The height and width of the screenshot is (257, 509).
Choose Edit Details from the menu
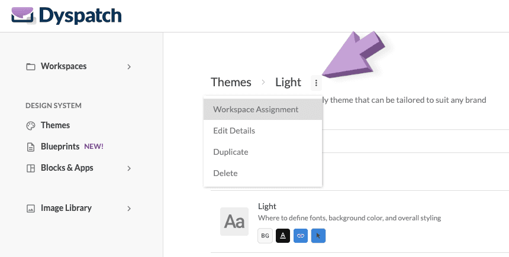pyautogui.click(x=263, y=131)
